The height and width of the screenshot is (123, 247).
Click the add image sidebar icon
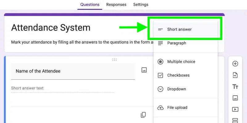235,98
